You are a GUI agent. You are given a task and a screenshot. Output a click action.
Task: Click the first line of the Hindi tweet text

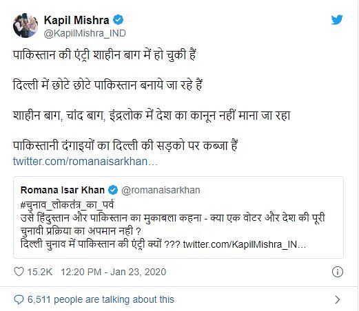(105, 55)
